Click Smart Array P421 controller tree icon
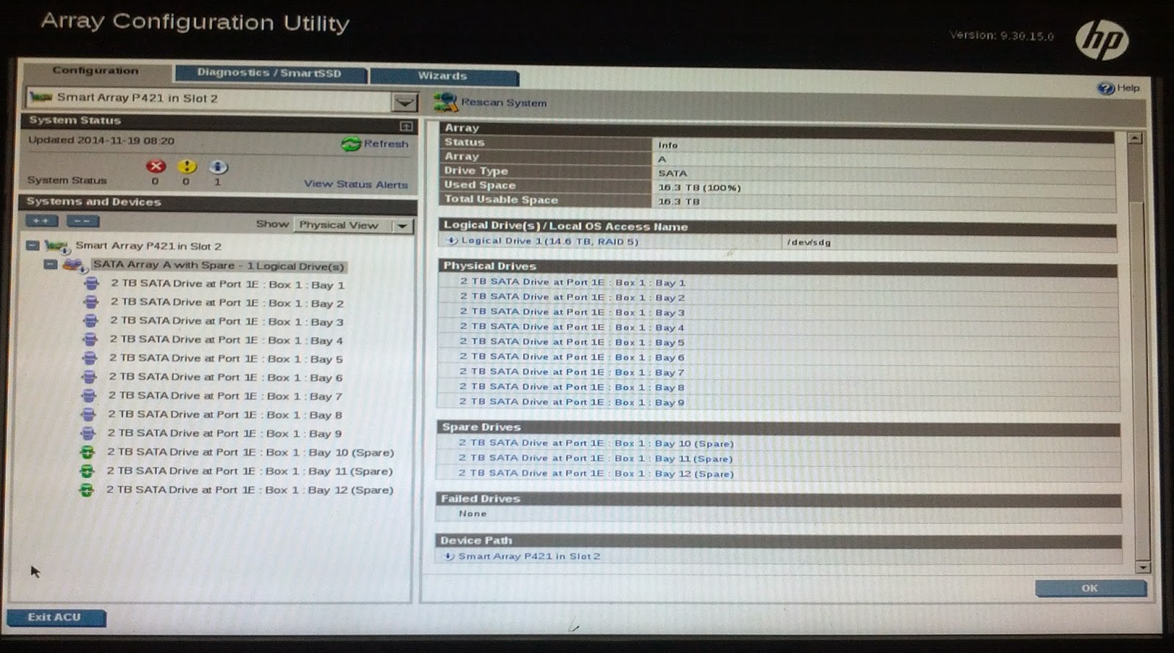1174x653 pixels. (x=56, y=246)
